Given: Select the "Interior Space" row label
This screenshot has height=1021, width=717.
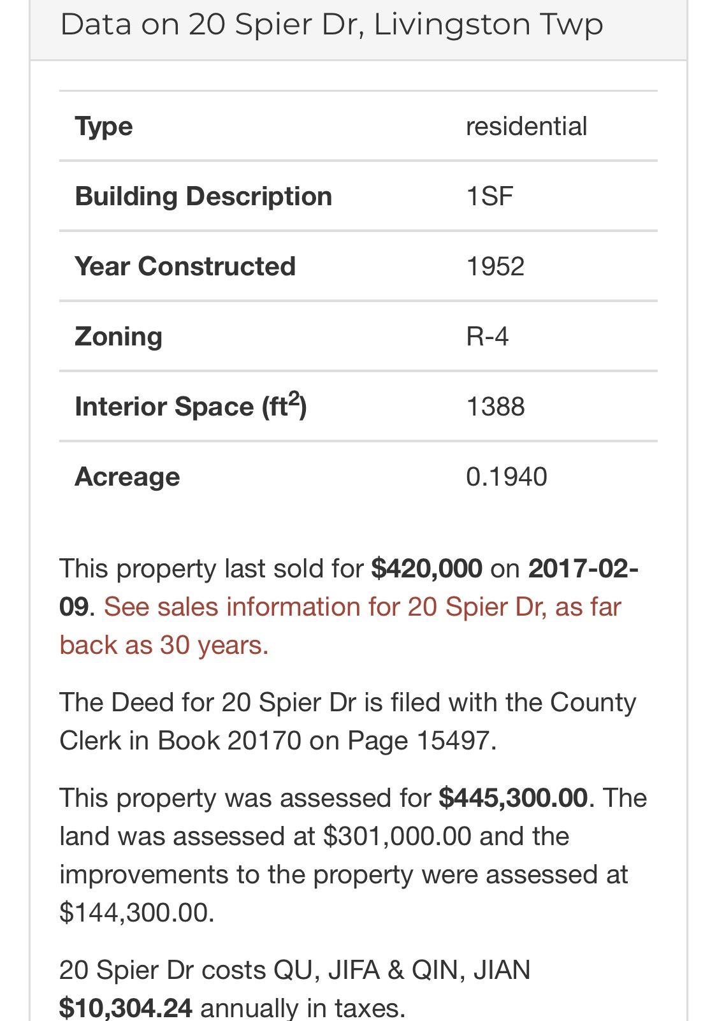Looking at the screenshot, I should 191,407.
